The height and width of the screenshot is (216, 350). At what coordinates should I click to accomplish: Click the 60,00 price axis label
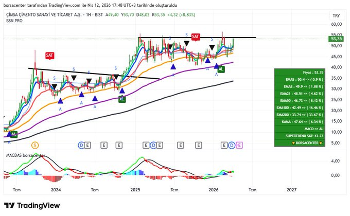pyautogui.click(x=337, y=24)
